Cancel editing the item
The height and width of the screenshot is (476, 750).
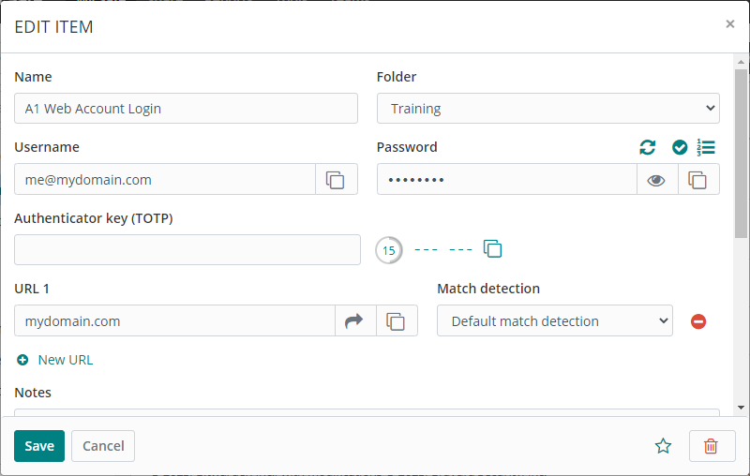[x=103, y=446]
